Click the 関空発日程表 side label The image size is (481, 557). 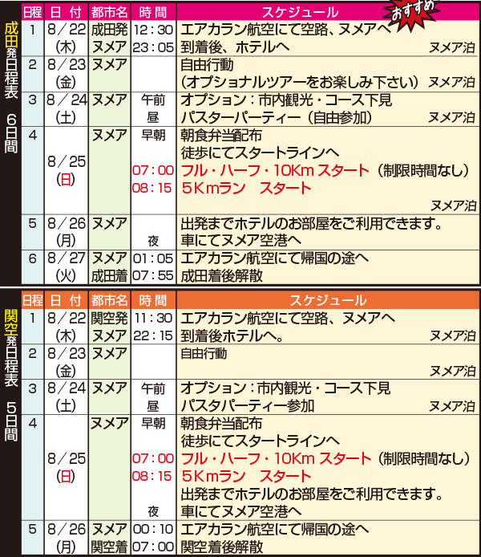(x=11, y=348)
